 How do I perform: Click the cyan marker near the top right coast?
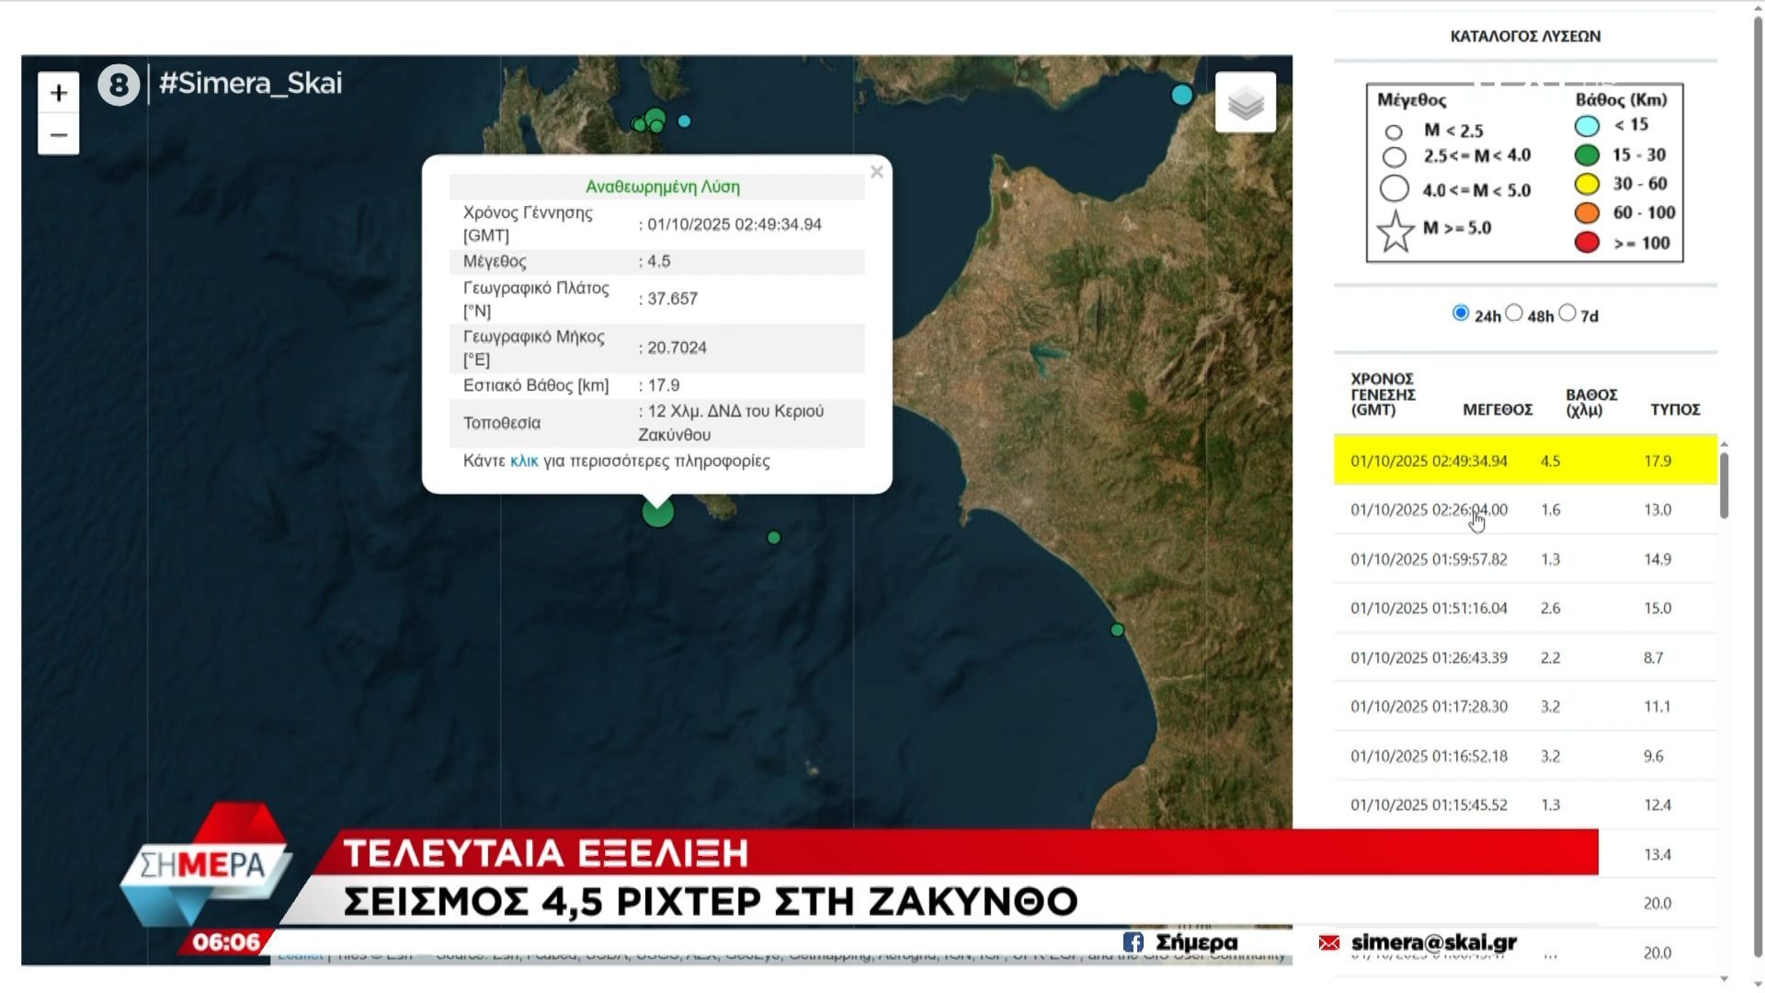(x=1181, y=95)
